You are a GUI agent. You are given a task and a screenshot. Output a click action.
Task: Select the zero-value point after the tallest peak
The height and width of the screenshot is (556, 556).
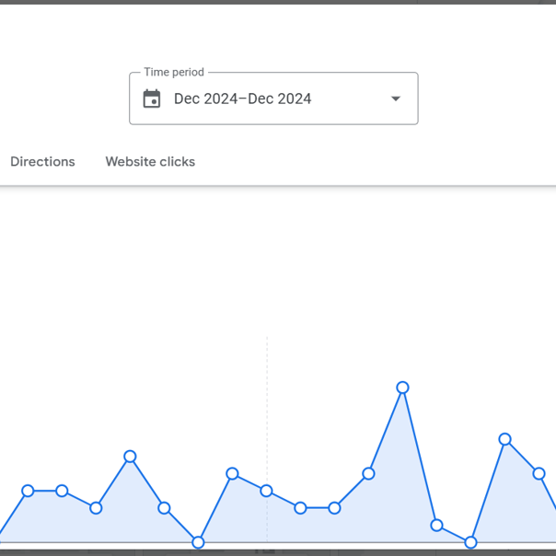[470, 542]
